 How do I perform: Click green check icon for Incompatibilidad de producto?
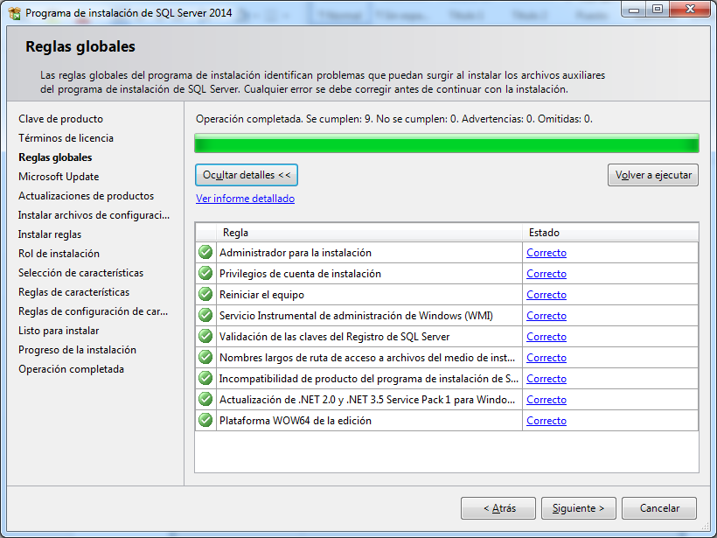[x=205, y=378]
